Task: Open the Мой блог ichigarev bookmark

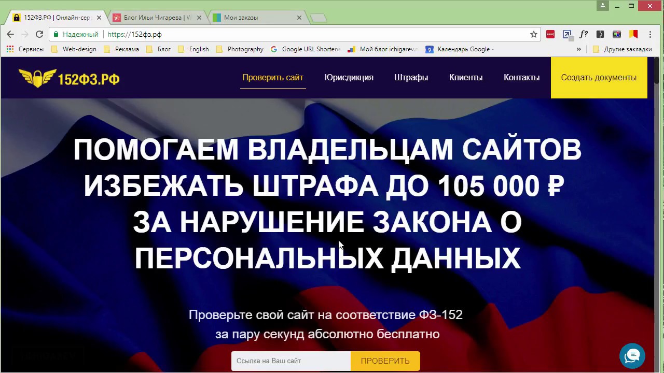Action: 383,49
